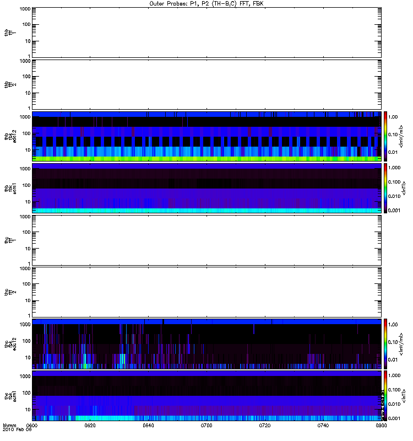The width and height of the screenshot is (413, 441).
Task: Click the 1000 tick label on thb fff 1 axis
Action: click(25, 9)
